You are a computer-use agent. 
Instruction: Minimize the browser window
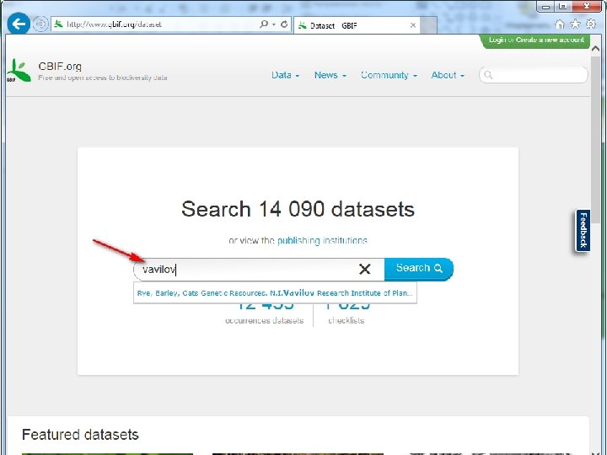(545, 7)
